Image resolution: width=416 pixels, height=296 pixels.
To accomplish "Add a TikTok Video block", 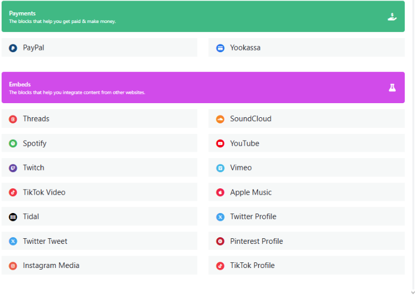I will [x=100, y=192].
